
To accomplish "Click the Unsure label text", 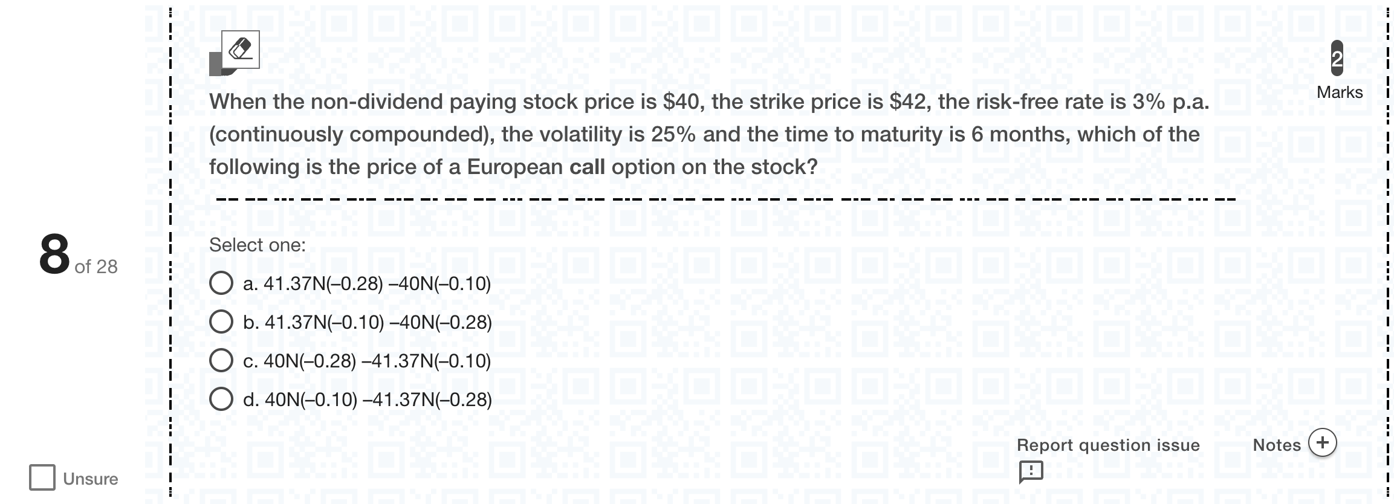I will [91, 479].
